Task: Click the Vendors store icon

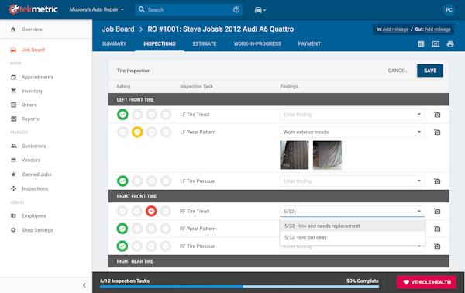Action: click(x=14, y=160)
